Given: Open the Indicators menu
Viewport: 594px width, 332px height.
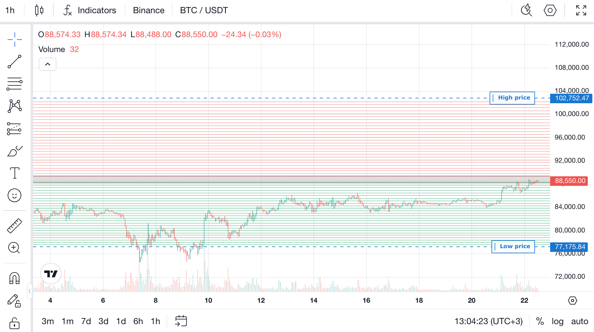Looking at the screenshot, I should pos(90,10).
